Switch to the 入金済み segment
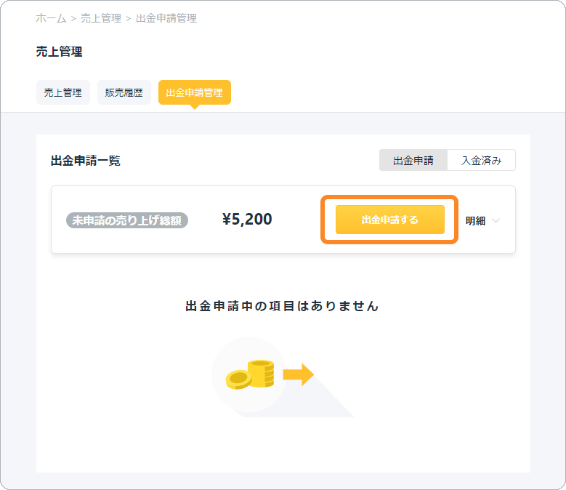Image resolution: width=566 pixels, height=490 pixels. click(x=481, y=161)
